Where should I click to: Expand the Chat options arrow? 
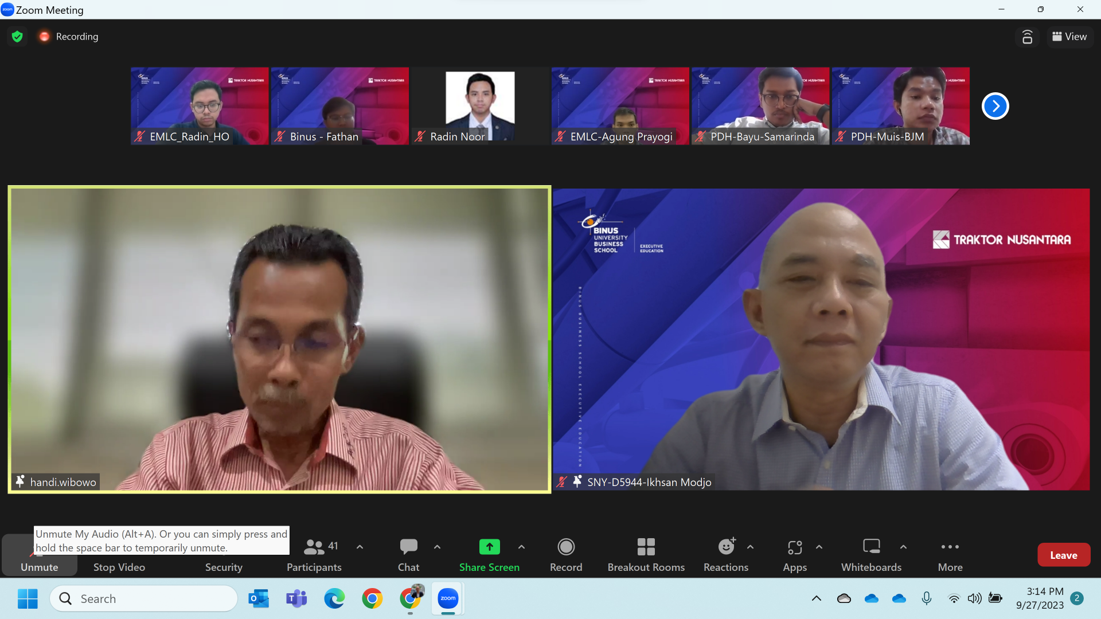(437, 547)
